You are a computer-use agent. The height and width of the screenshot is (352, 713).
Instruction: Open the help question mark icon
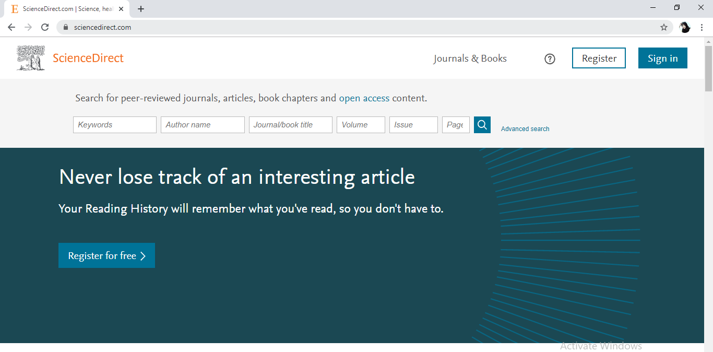tap(550, 58)
